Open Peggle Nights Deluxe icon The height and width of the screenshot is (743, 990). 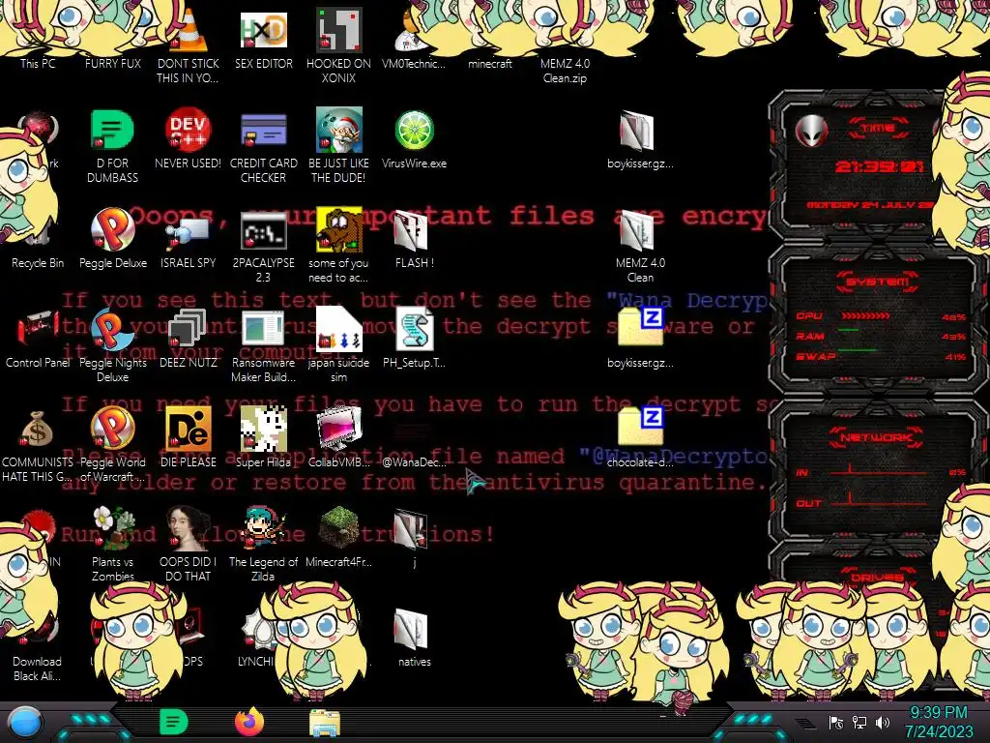[x=113, y=329]
